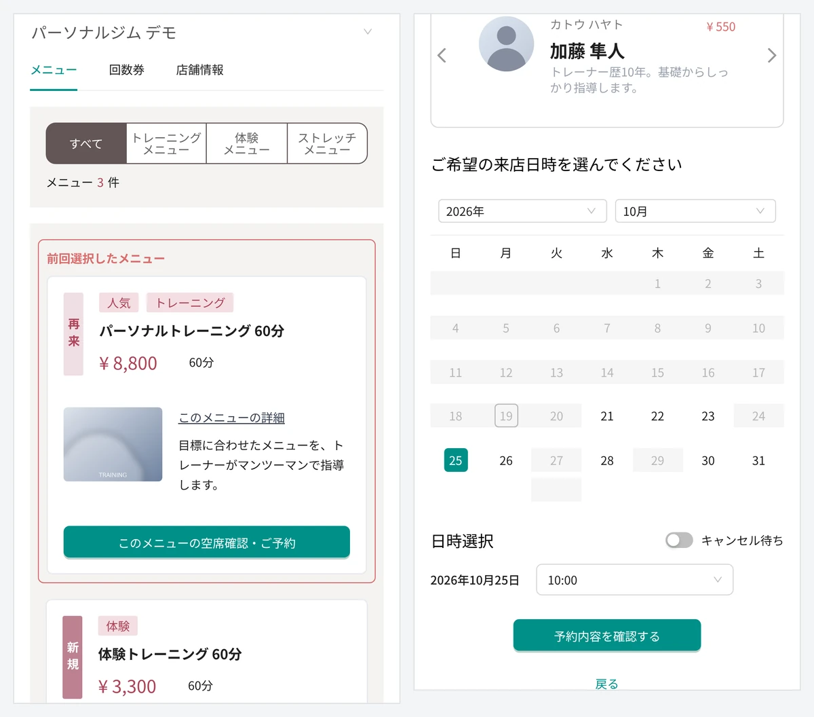Image resolution: width=814 pixels, height=717 pixels.
Task: Open the 店舗情報 tab
Action: (199, 70)
